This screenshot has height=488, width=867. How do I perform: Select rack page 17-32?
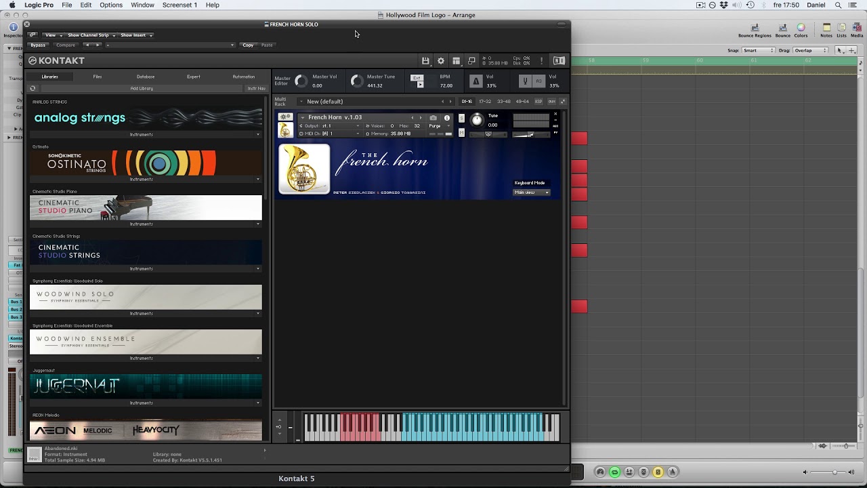point(485,102)
